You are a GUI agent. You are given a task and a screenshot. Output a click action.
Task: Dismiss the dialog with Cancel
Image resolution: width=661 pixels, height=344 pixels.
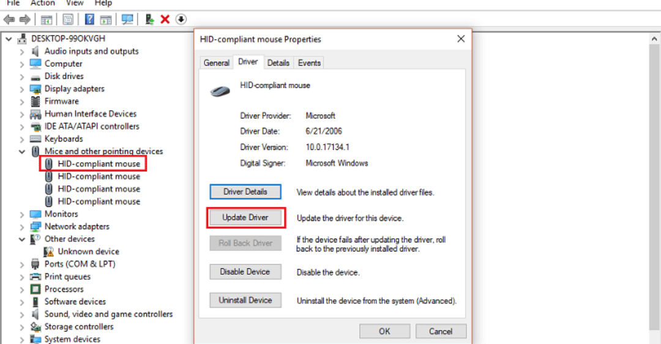coord(441,331)
